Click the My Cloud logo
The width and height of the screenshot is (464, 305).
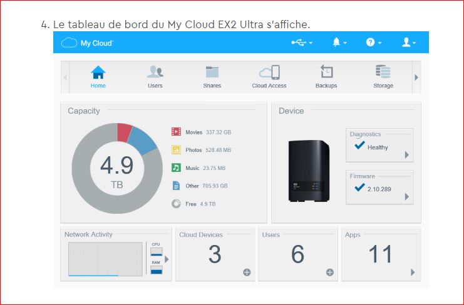[87, 42]
